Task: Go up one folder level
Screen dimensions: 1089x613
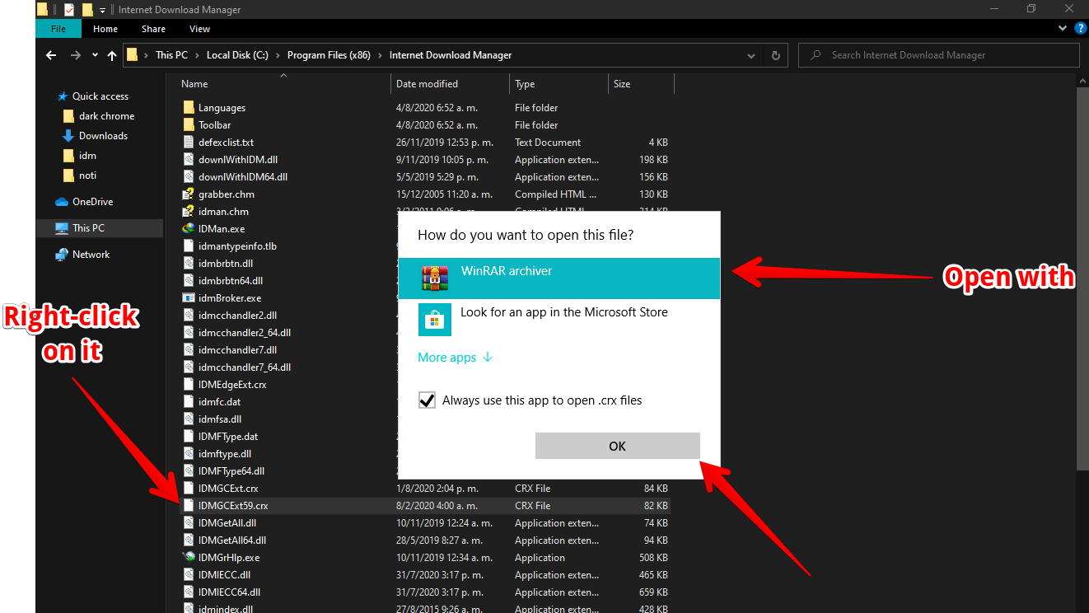Action: (x=112, y=55)
